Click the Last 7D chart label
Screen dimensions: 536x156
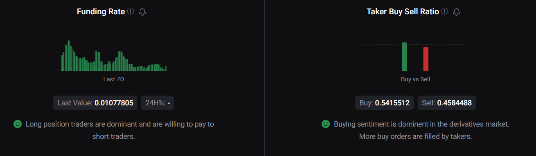coord(114,79)
